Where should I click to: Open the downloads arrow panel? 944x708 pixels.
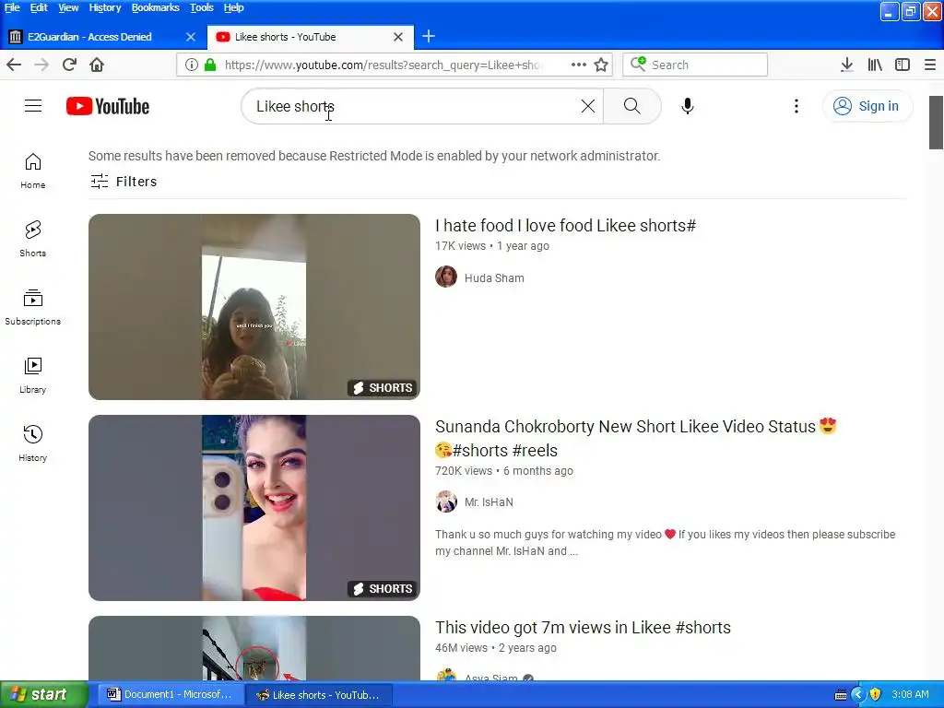coord(847,65)
